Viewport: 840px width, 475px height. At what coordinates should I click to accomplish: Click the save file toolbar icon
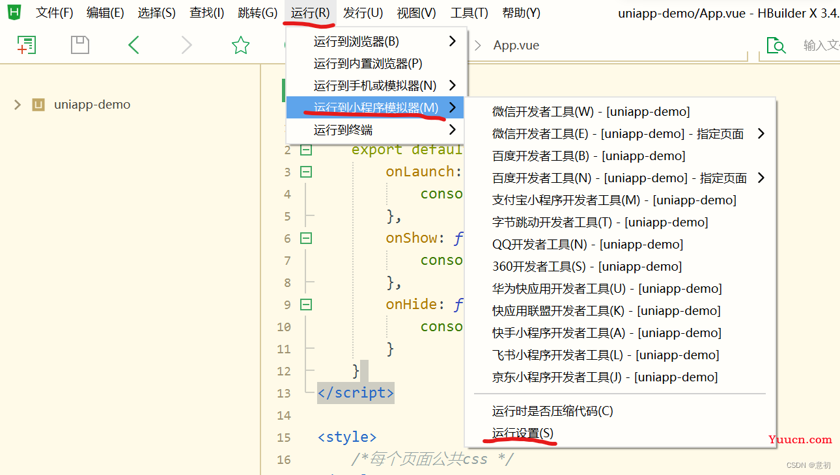coord(80,45)
